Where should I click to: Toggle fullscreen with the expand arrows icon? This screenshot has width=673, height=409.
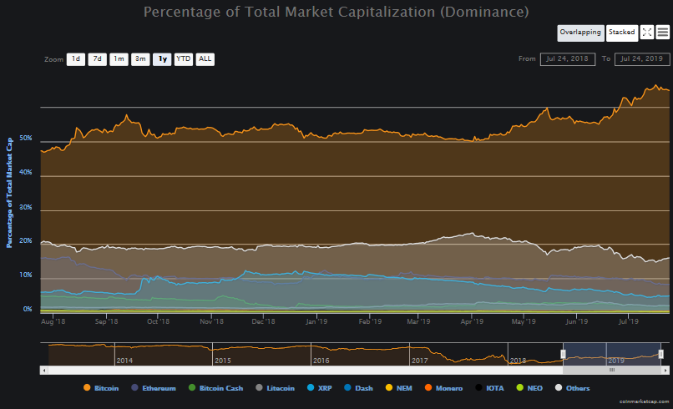[647, 33]
